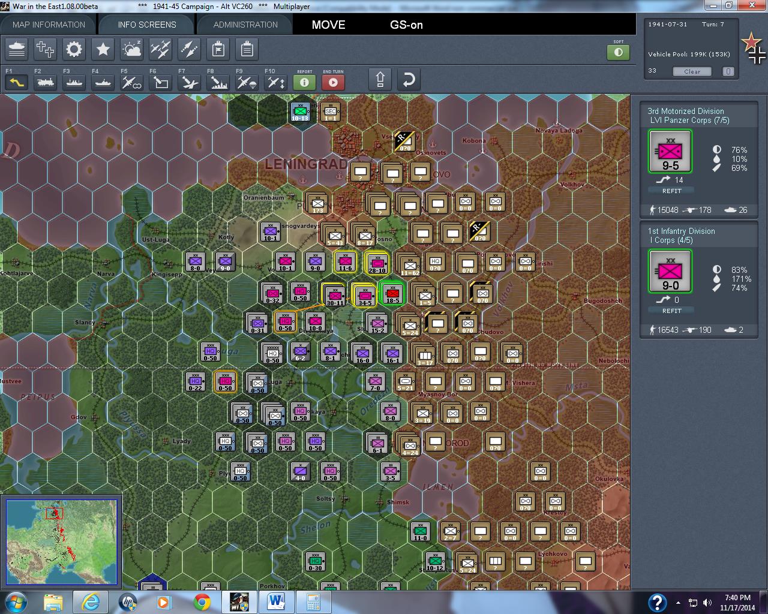
Task: Select the green 11-0 unit counter
Action: [420, 531]
